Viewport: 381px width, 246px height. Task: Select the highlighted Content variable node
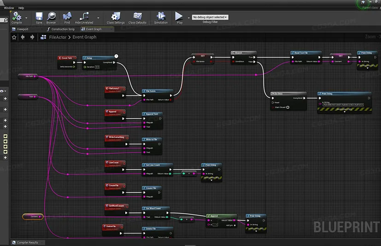pyautogui.click(x=33, y=217)
